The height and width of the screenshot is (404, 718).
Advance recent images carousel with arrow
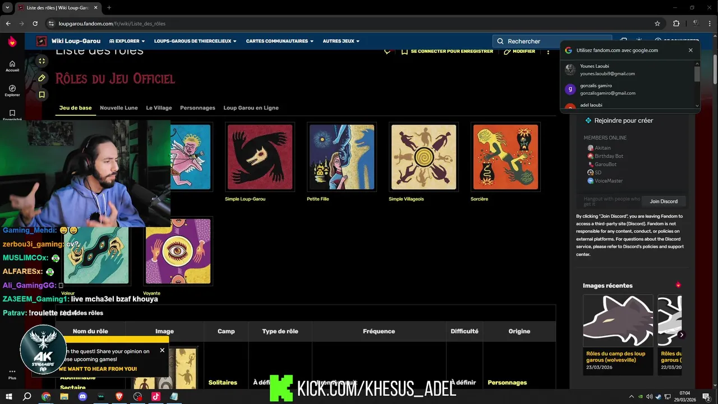click(x=682, y=335)
